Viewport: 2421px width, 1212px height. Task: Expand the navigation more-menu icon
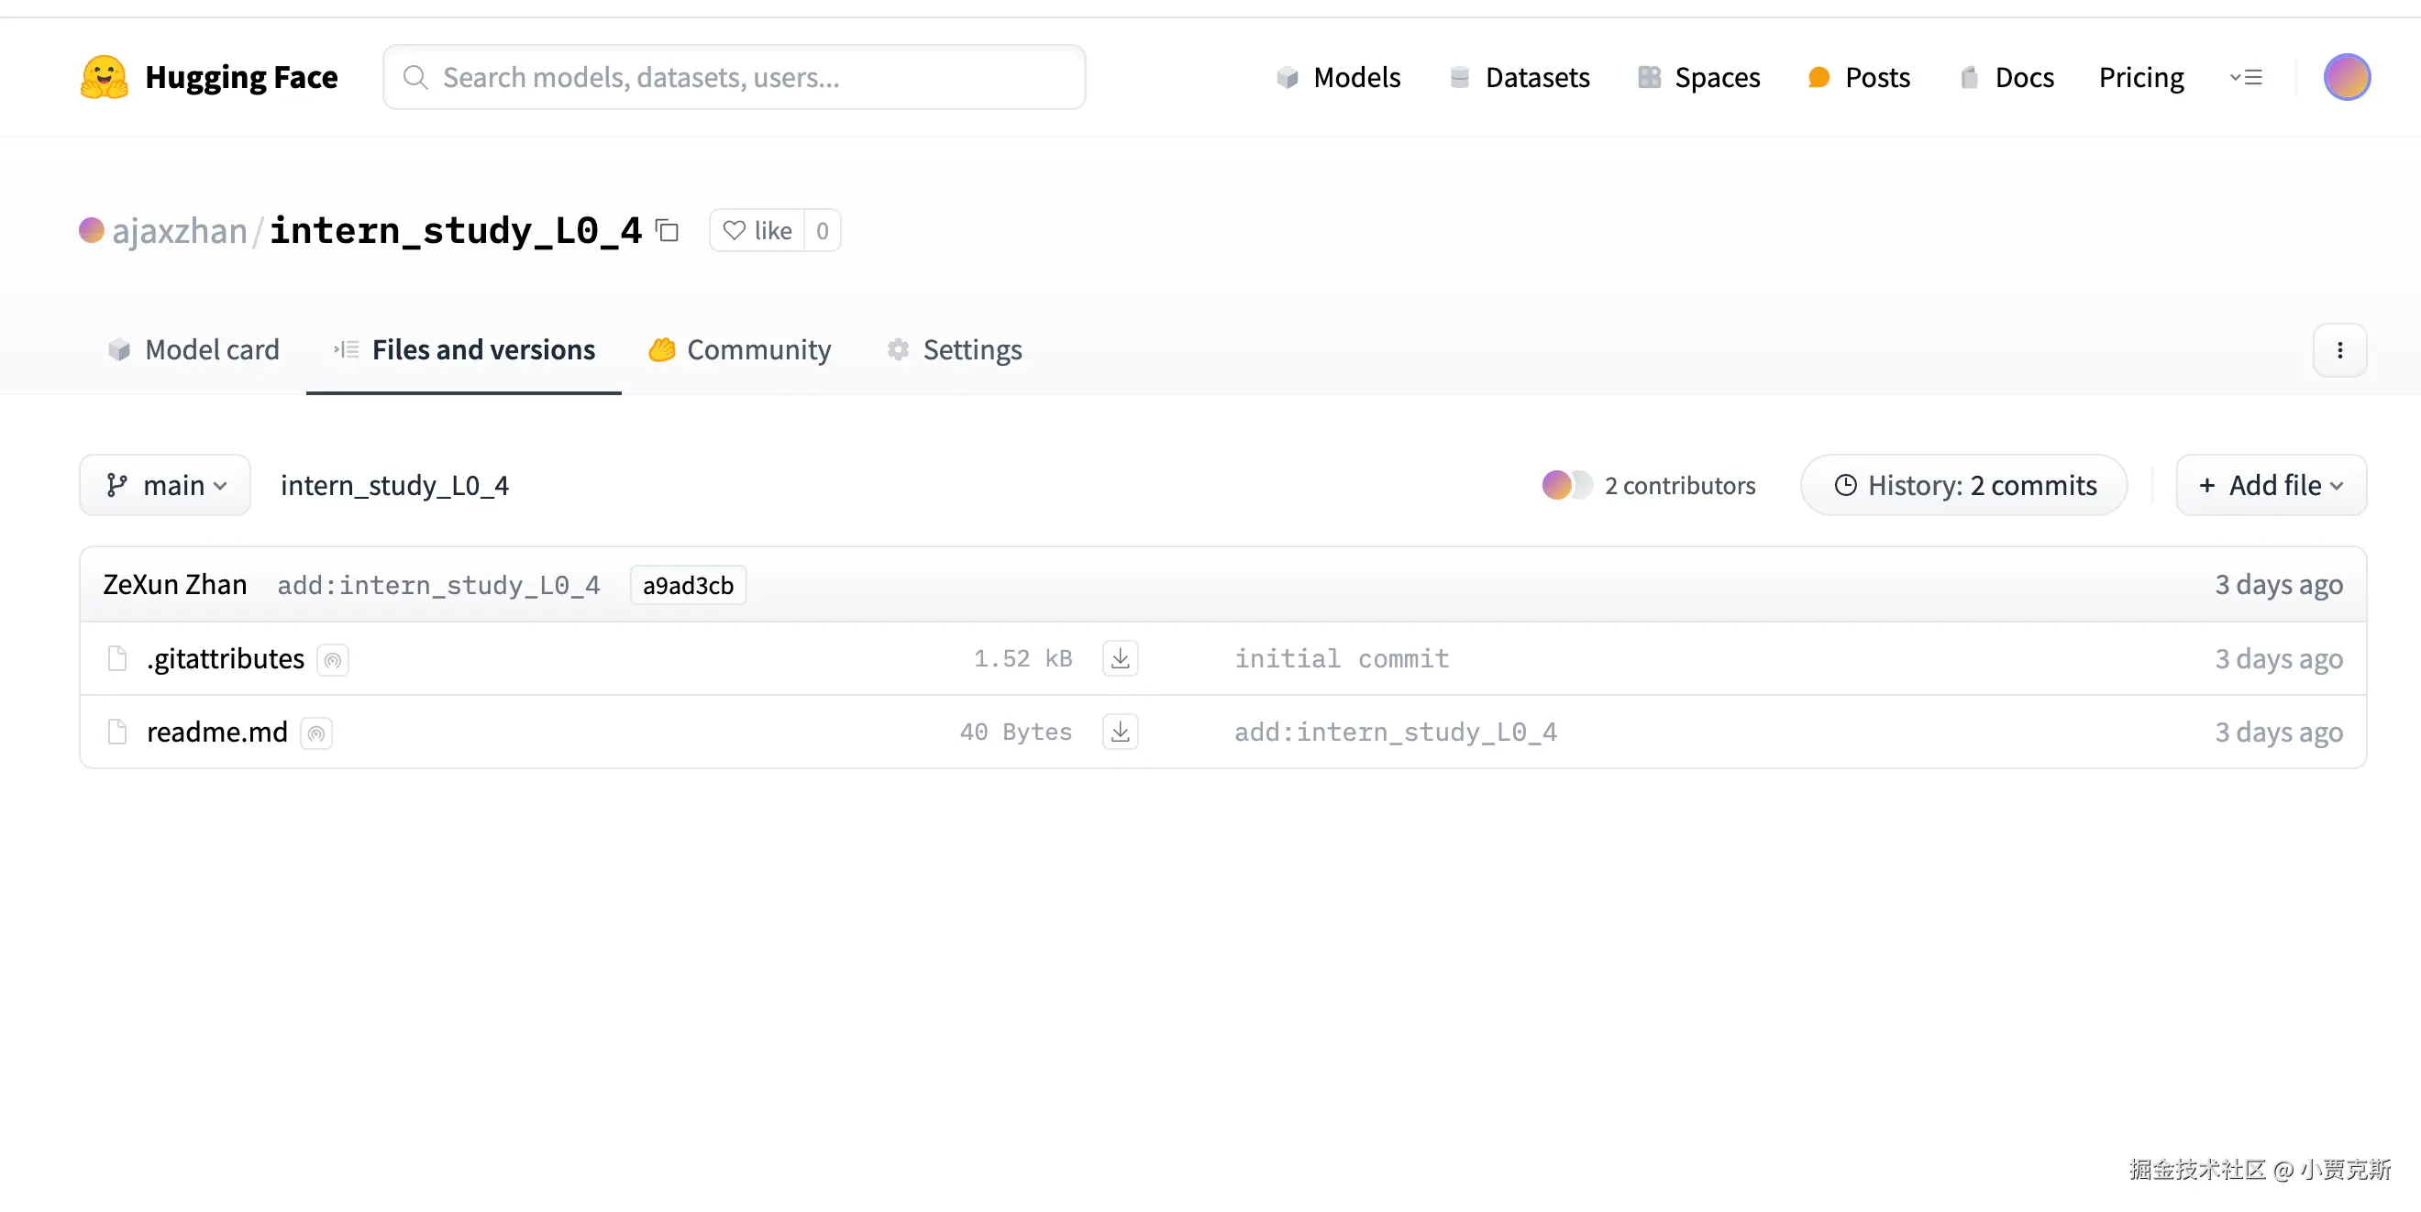click(2246, 77)
